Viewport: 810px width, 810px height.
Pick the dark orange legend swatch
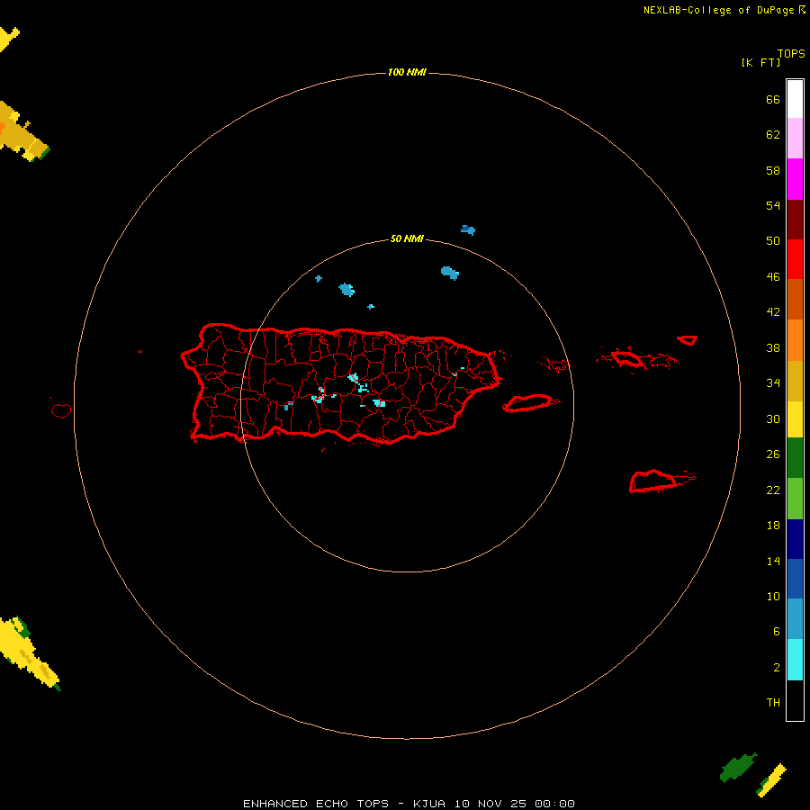(x=795, y=300)
